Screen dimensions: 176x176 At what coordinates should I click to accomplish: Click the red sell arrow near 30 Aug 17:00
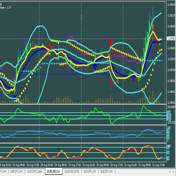[x=111, y=42]
